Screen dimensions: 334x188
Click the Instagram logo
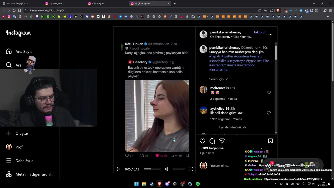pos(18,33)
